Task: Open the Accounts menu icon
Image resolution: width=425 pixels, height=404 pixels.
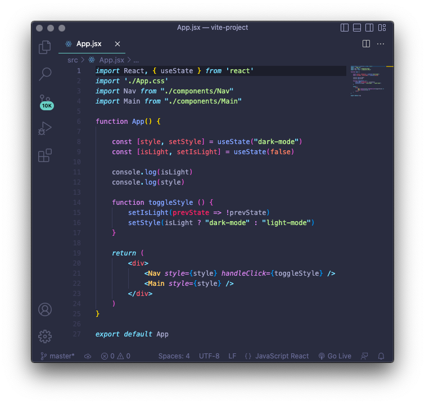Action: point(45,309)
